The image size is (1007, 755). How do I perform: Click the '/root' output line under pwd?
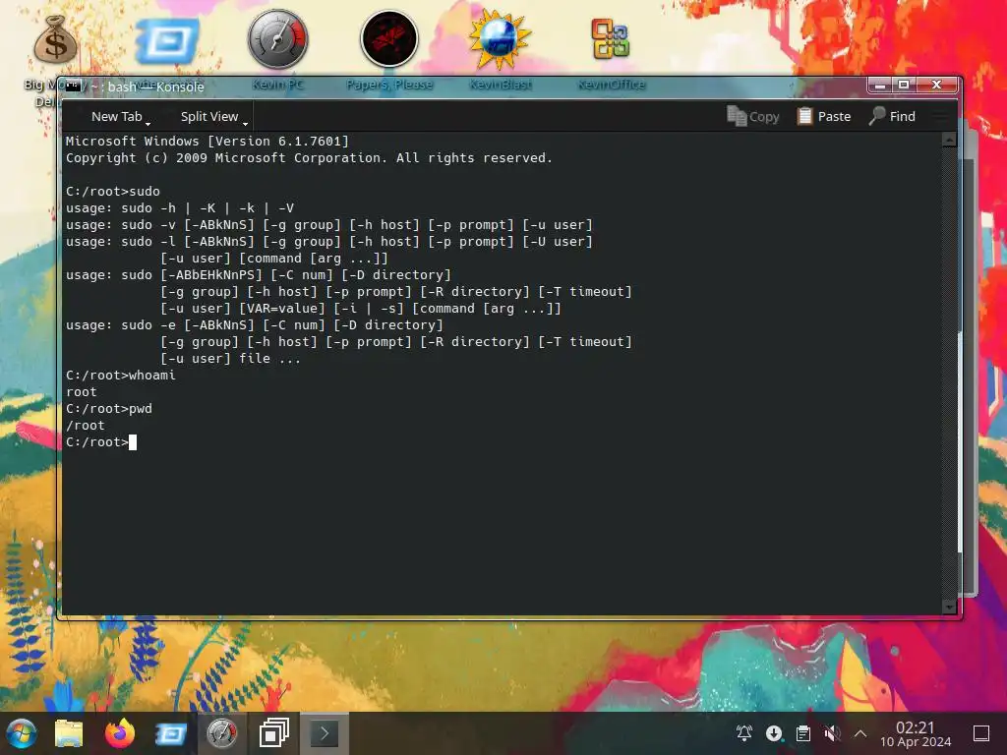86,425
